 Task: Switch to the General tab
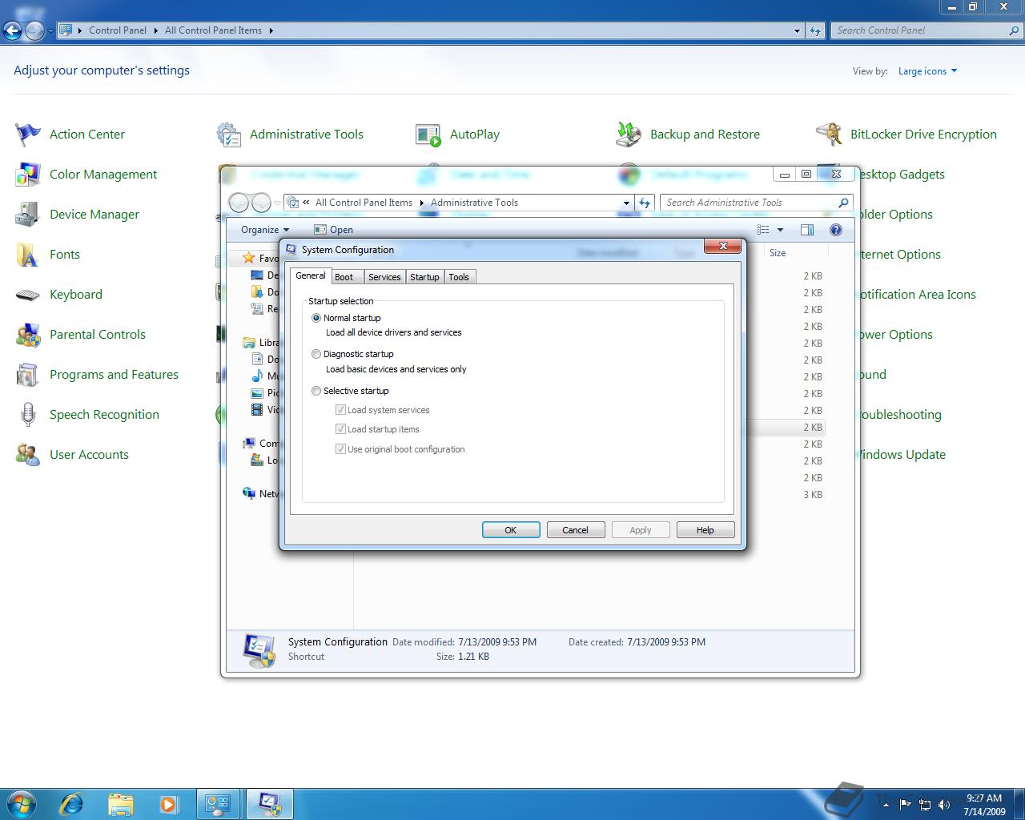(310, 275)
